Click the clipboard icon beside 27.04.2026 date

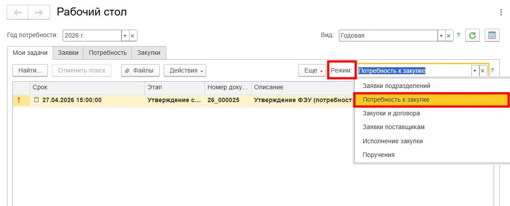pyautogui.click(x=36, y=100)
